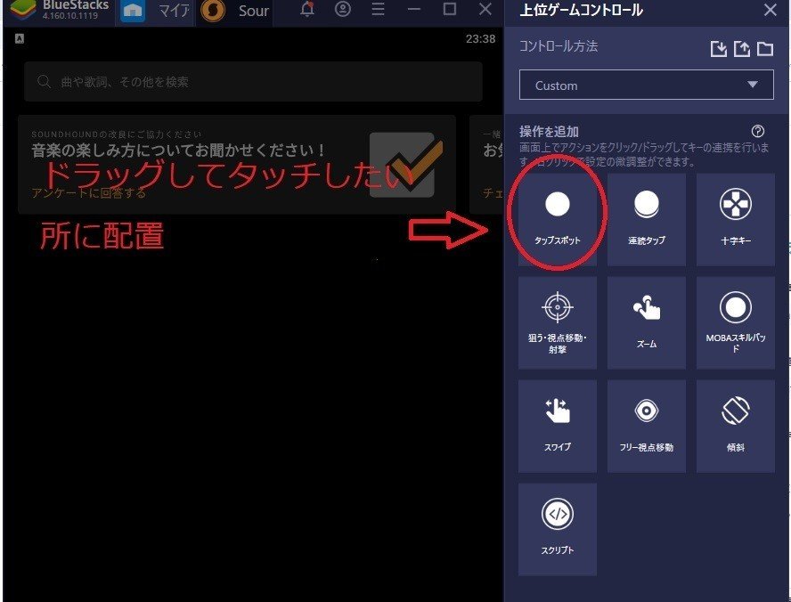Choose the 狙う・視点移動・射撃 control
Screen dimensions: 791x602
pyautogui.click(x=558, y=321)
